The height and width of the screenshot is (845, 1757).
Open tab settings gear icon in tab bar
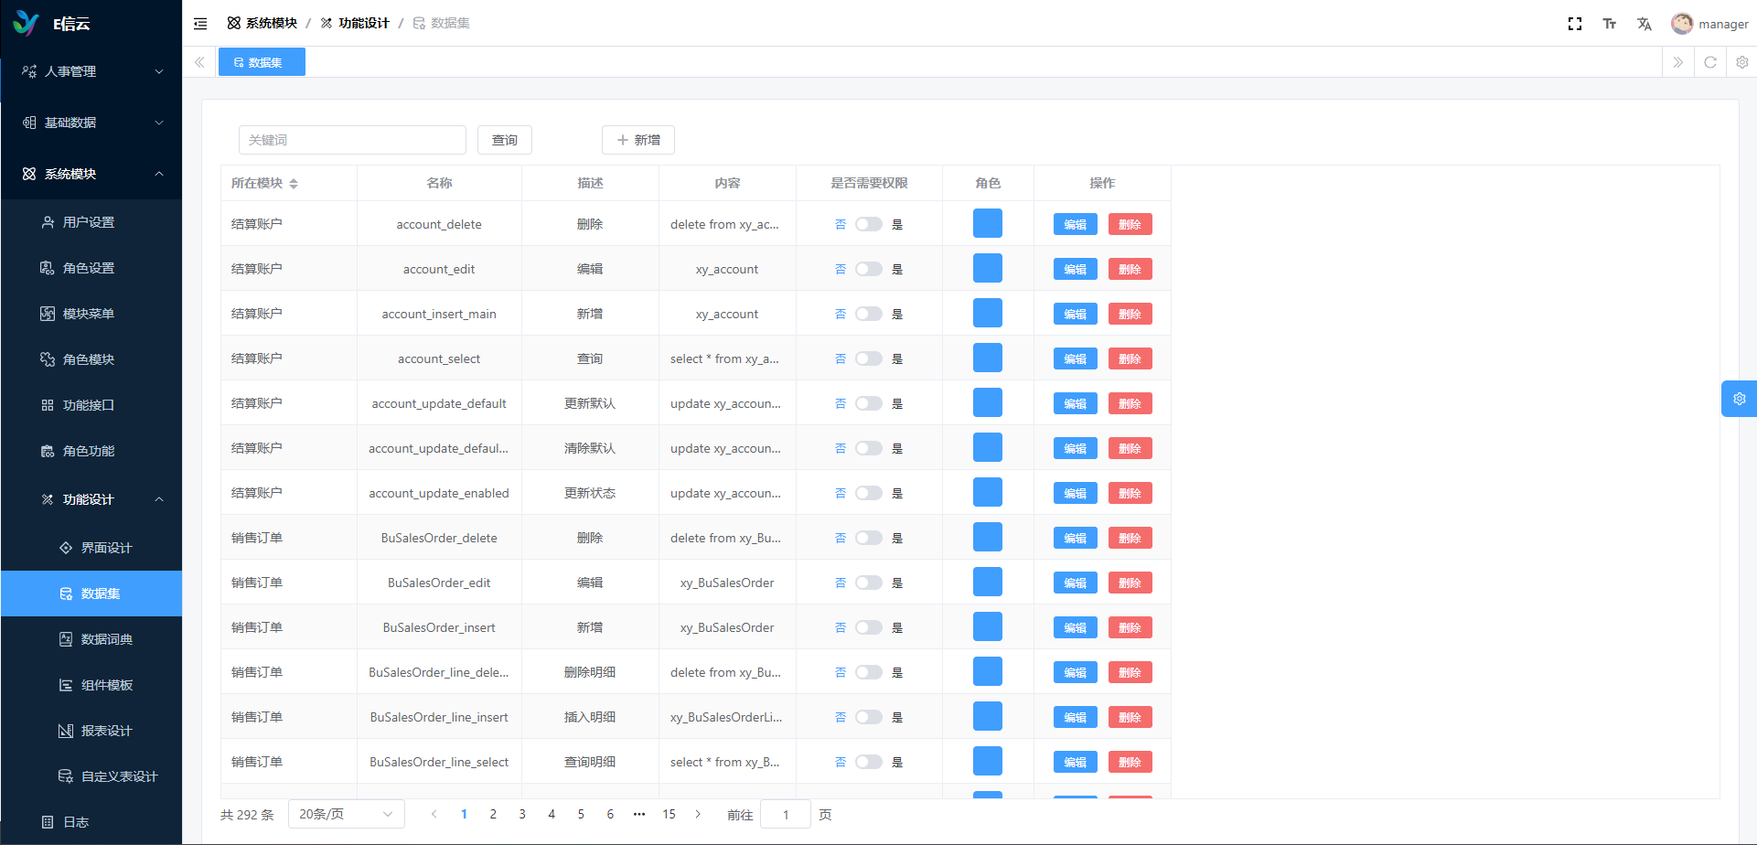click(1742, 62)
